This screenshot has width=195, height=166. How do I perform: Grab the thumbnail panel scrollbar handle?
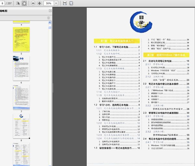pyautogui.click(x=50, y=28)
